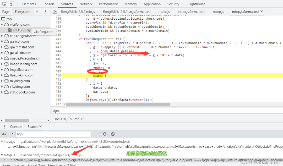Select the Filesystem navigator tab
283x166 pixels.
[x=23, y=12]
